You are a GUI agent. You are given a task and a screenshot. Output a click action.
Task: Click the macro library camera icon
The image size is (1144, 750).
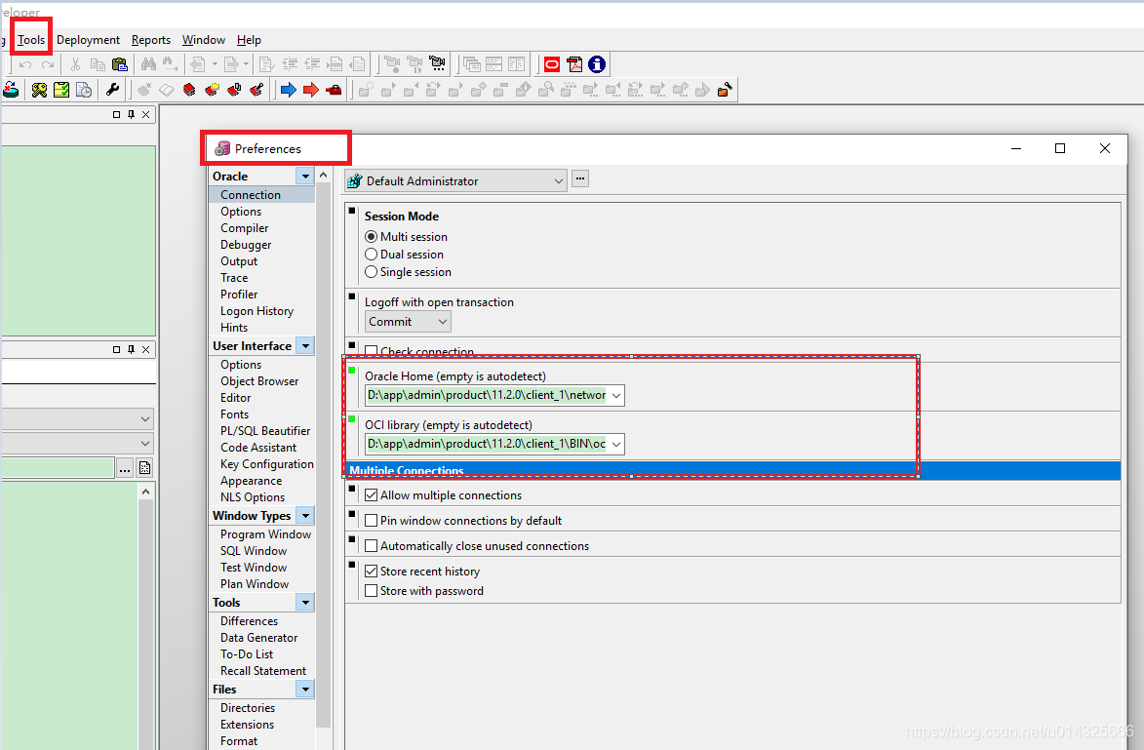(437, 64)
